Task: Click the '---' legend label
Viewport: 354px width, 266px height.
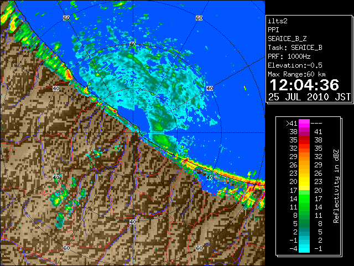Action: tap(316, 123)
